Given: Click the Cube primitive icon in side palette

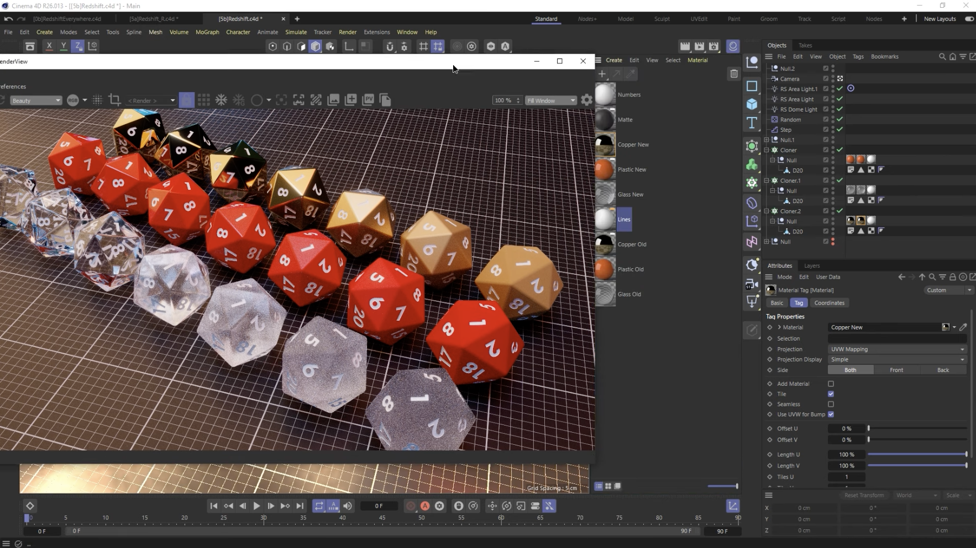Looking at the screenshot, I should coord(752,104).
